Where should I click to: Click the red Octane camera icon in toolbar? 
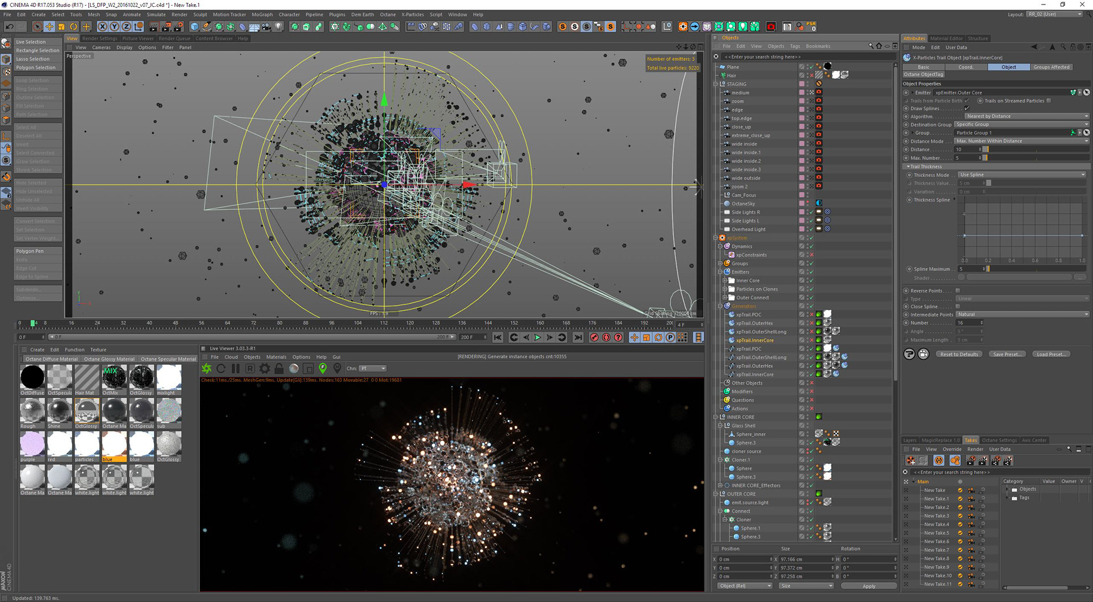[x=771, y=27]
